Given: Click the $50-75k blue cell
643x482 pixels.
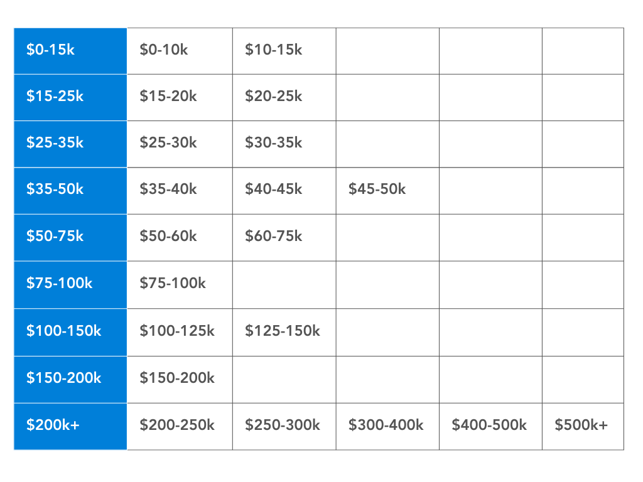Looking at the screenshot, I should click(70, 237).
